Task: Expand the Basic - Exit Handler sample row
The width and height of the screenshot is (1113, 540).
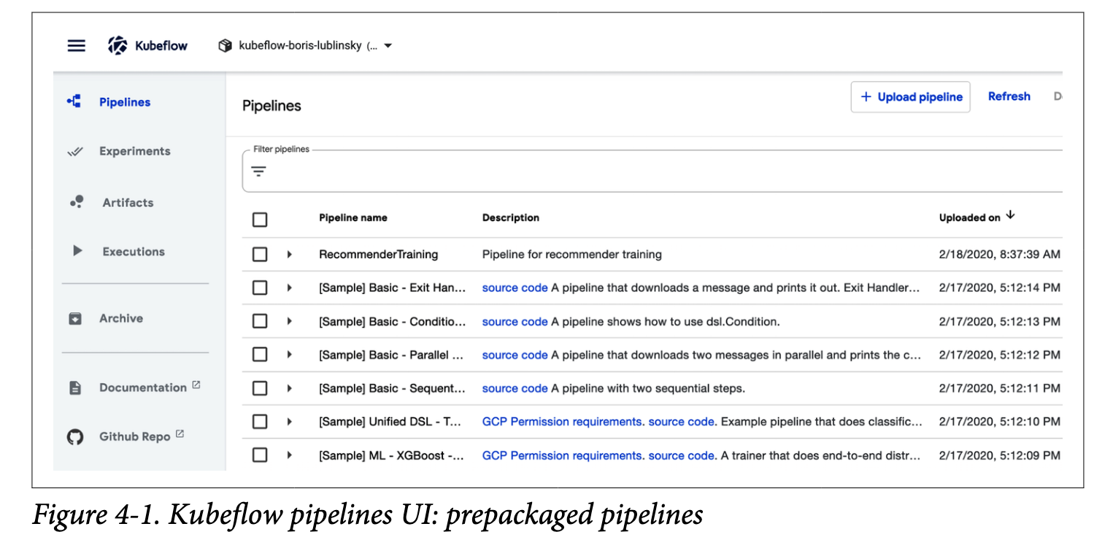Action: point(289,288)
